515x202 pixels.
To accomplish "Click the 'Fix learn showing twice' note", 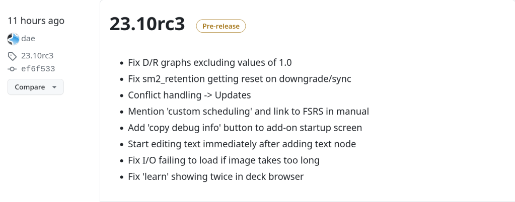I will [216, 176].
